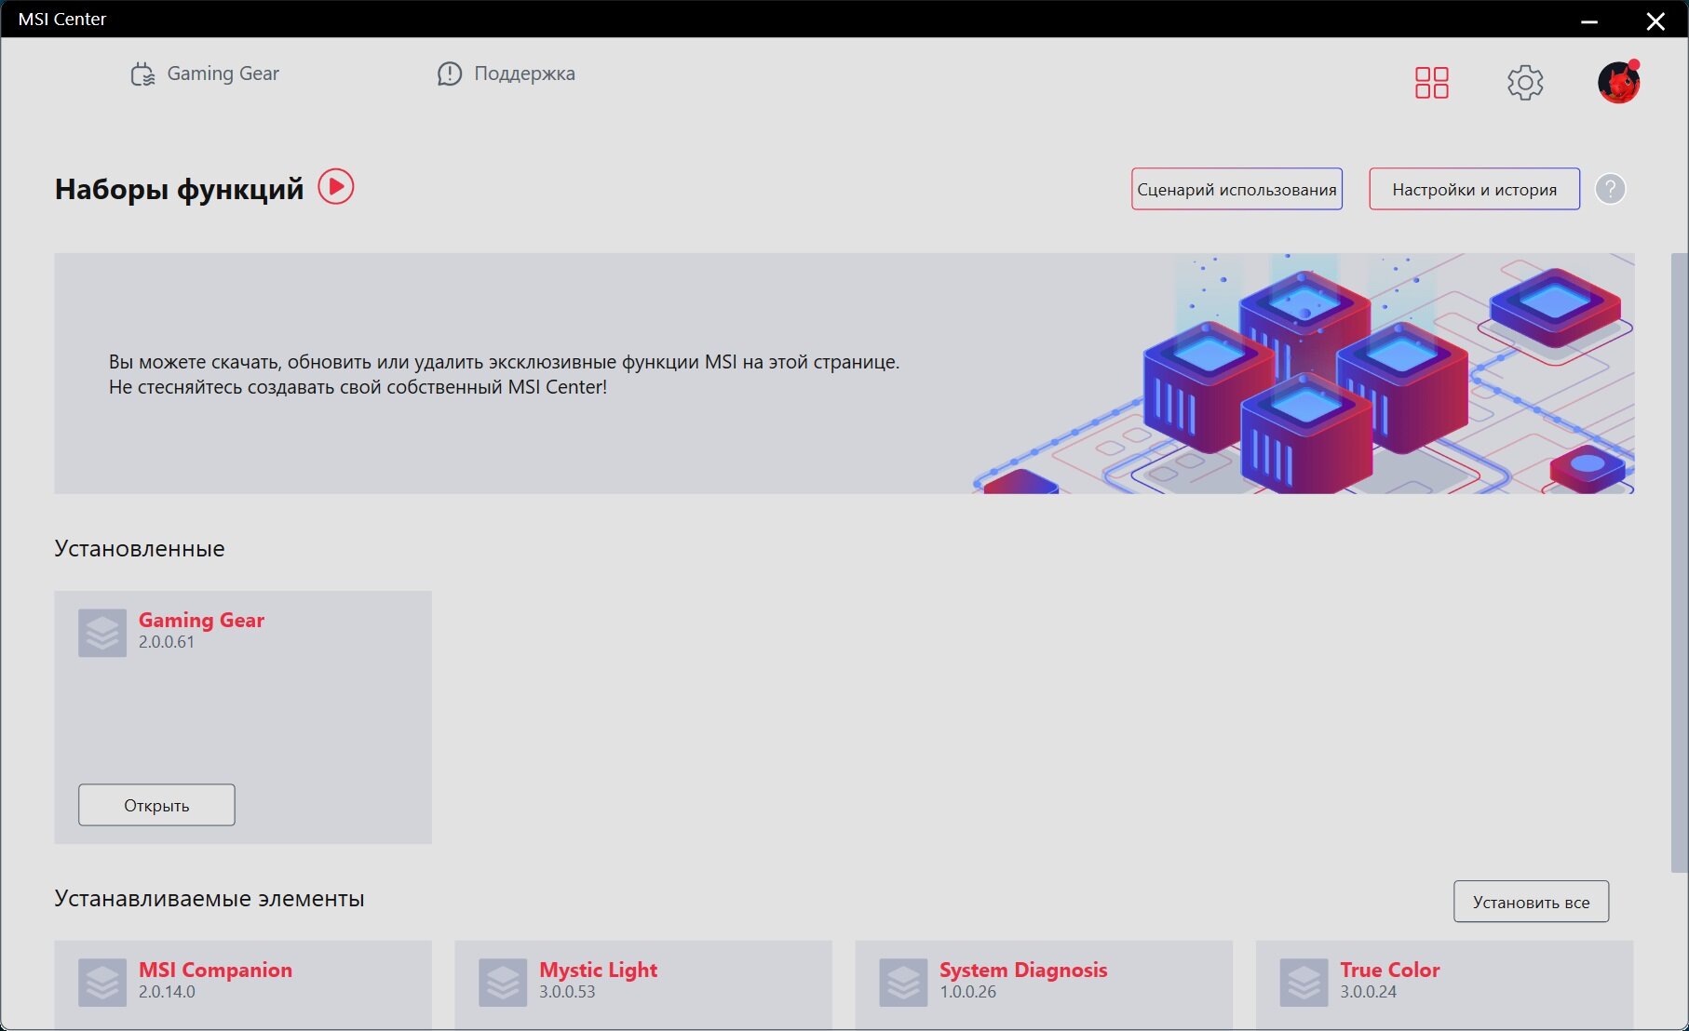Image resolution: width=1689 pixels, height=1031 pixels.
Task: Click version 3.0.0.53 under Mystic Light
Action: pyautogui.click(x=567, y=992)
